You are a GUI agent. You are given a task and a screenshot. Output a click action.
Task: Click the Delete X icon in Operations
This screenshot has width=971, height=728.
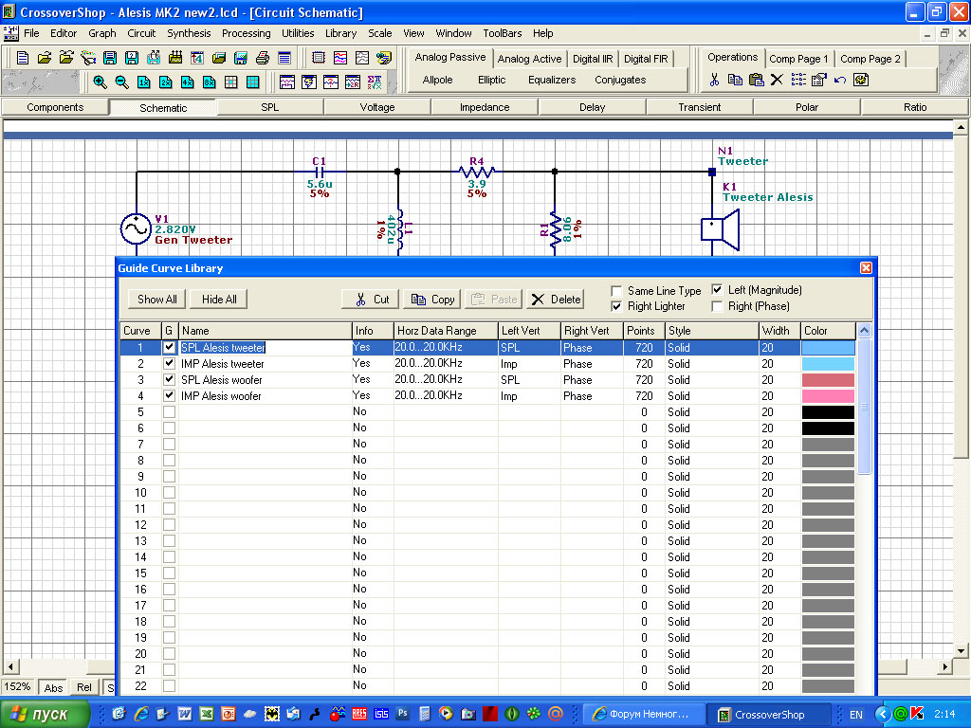778,80
